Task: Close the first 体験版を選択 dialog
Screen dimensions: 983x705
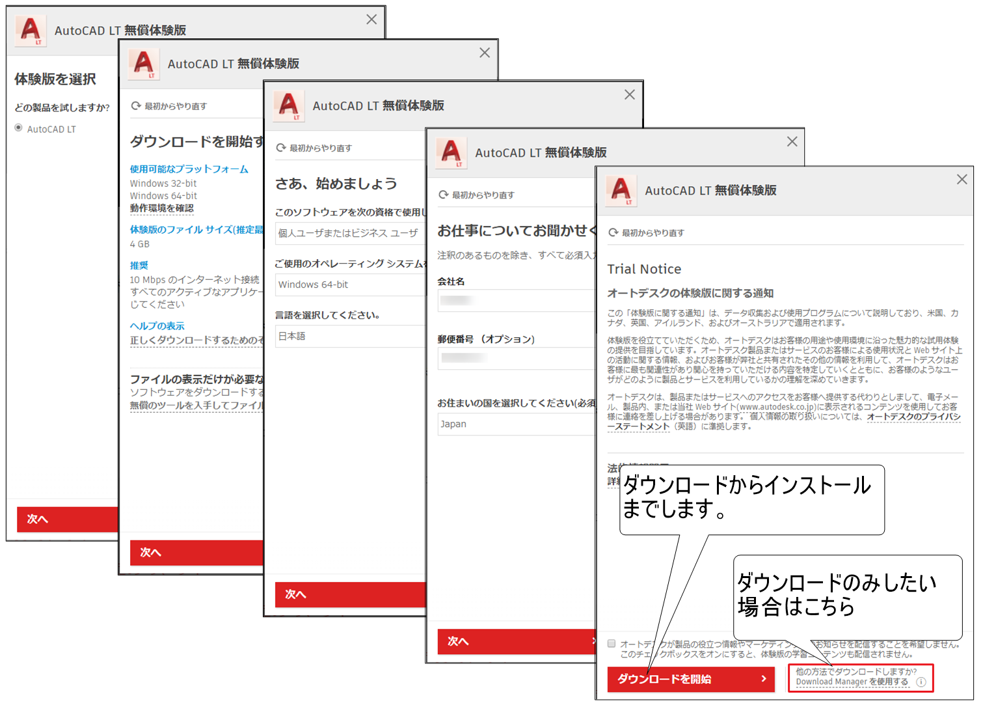Action: pos(371,20)
